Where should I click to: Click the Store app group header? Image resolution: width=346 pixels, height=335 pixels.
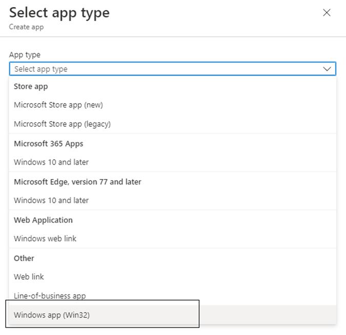tap(31, 86)
